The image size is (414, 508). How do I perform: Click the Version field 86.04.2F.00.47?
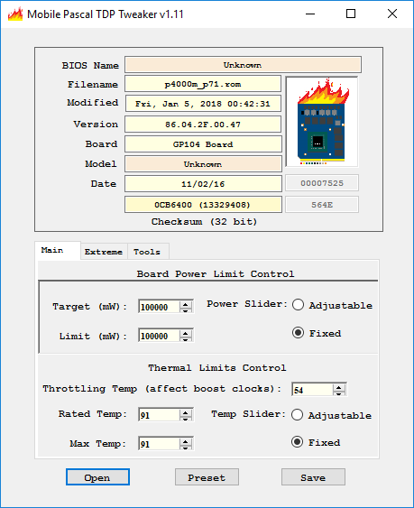click(x=203, y=125)
